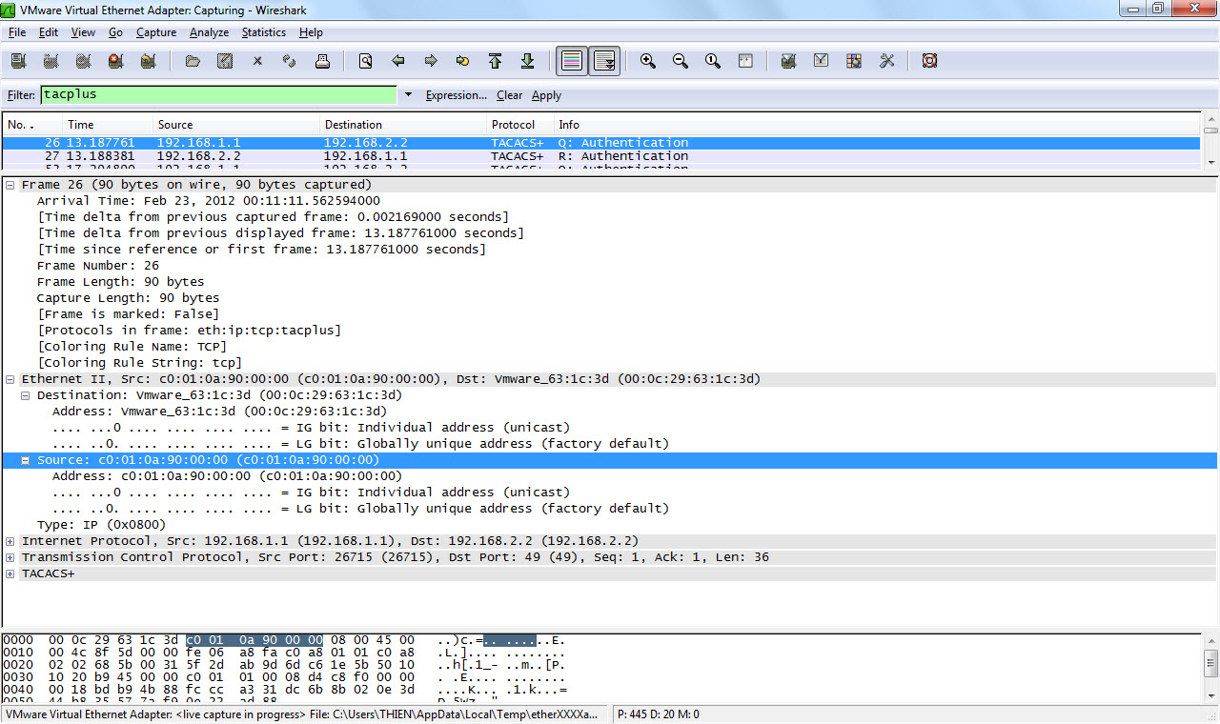Click the Zoom out magnifier icon
This screenshot has width=1220, height=724.
coord(681,61)
